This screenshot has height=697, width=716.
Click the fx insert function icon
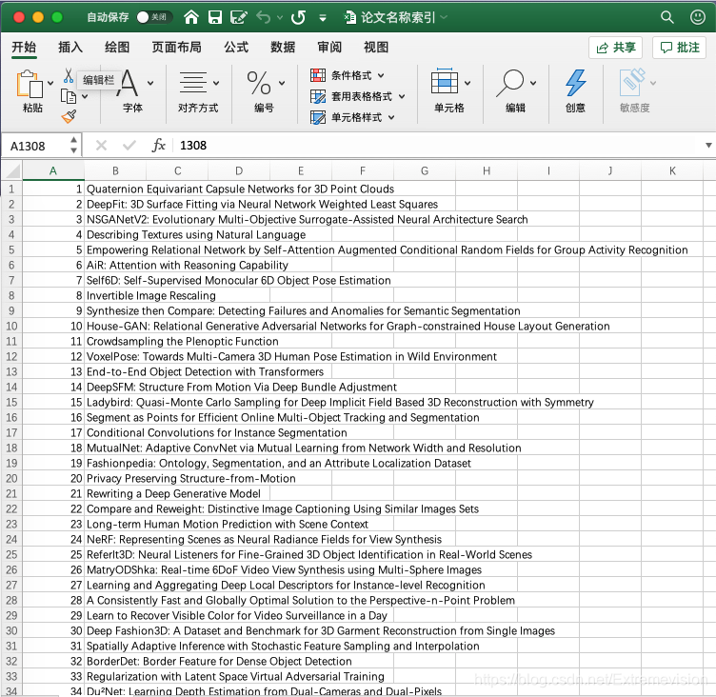point(158,146)
